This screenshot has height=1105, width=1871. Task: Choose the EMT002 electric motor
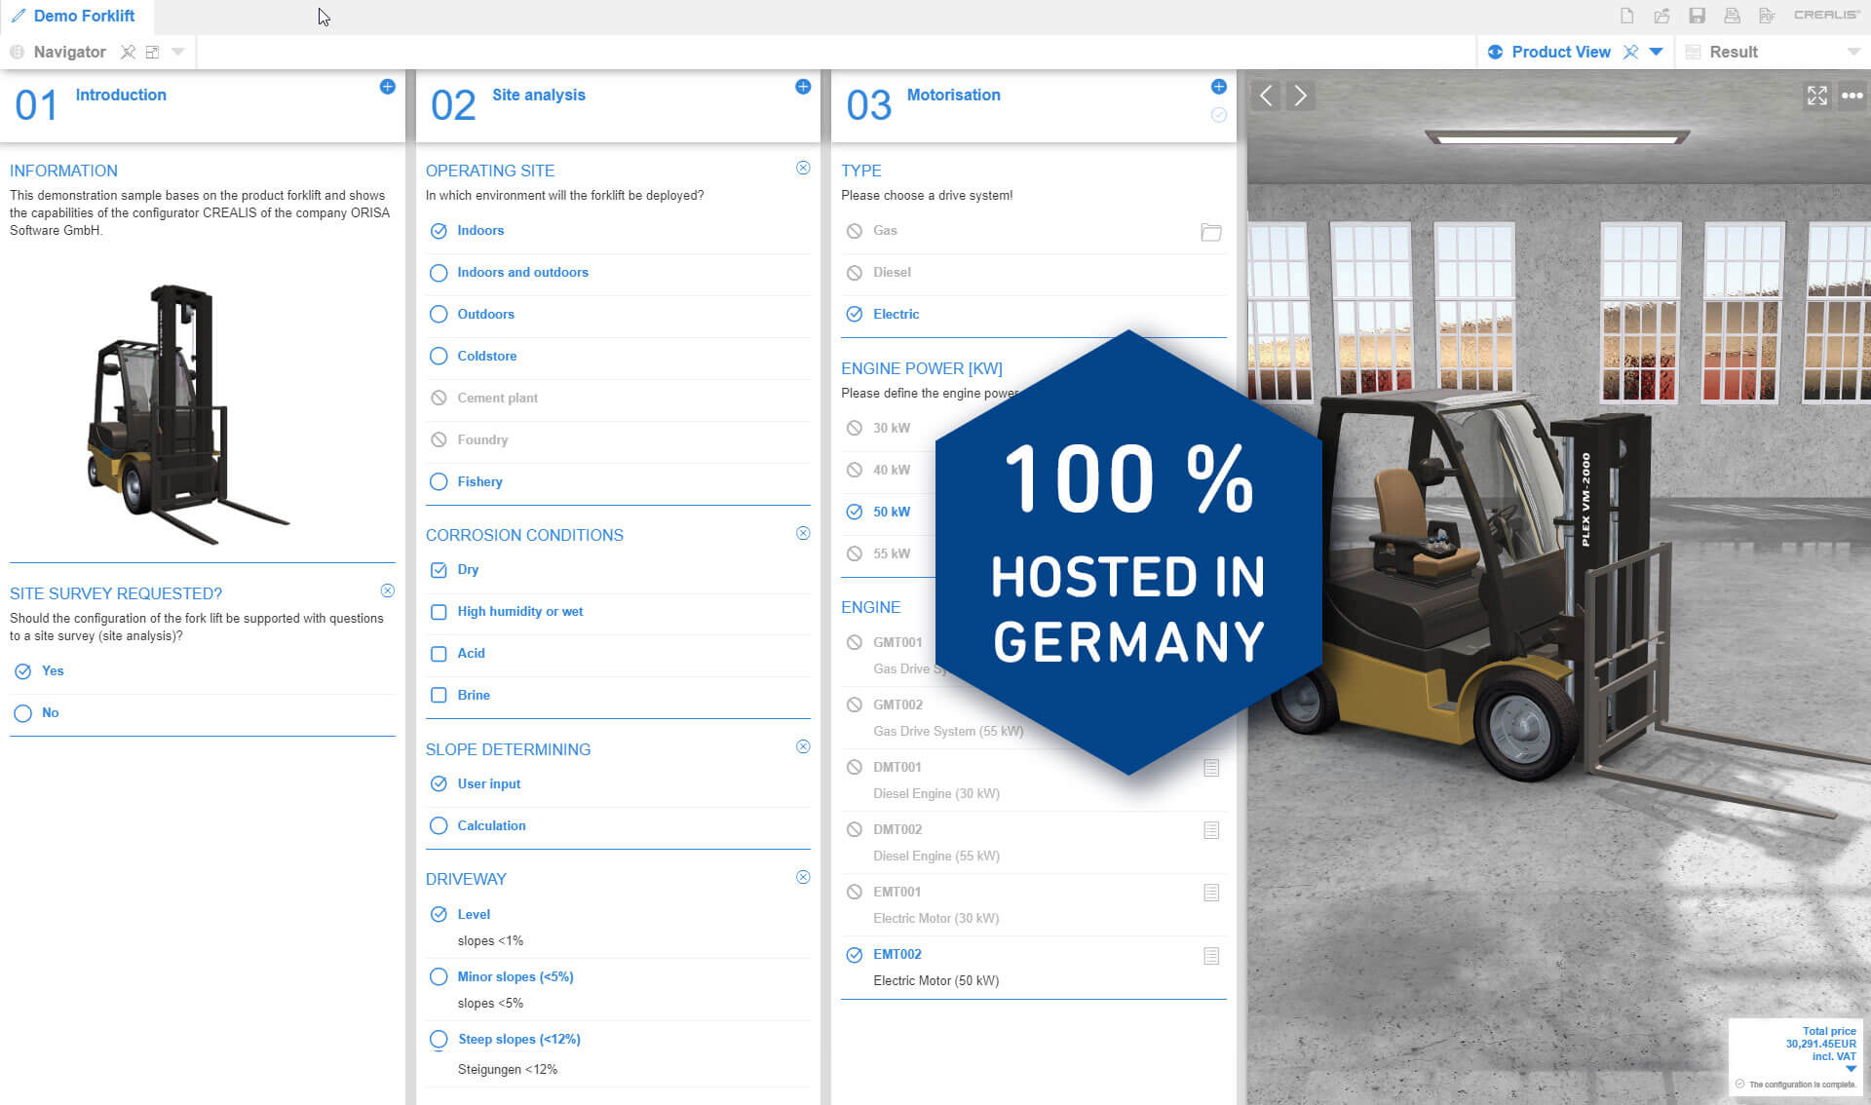coord(1033,968)
